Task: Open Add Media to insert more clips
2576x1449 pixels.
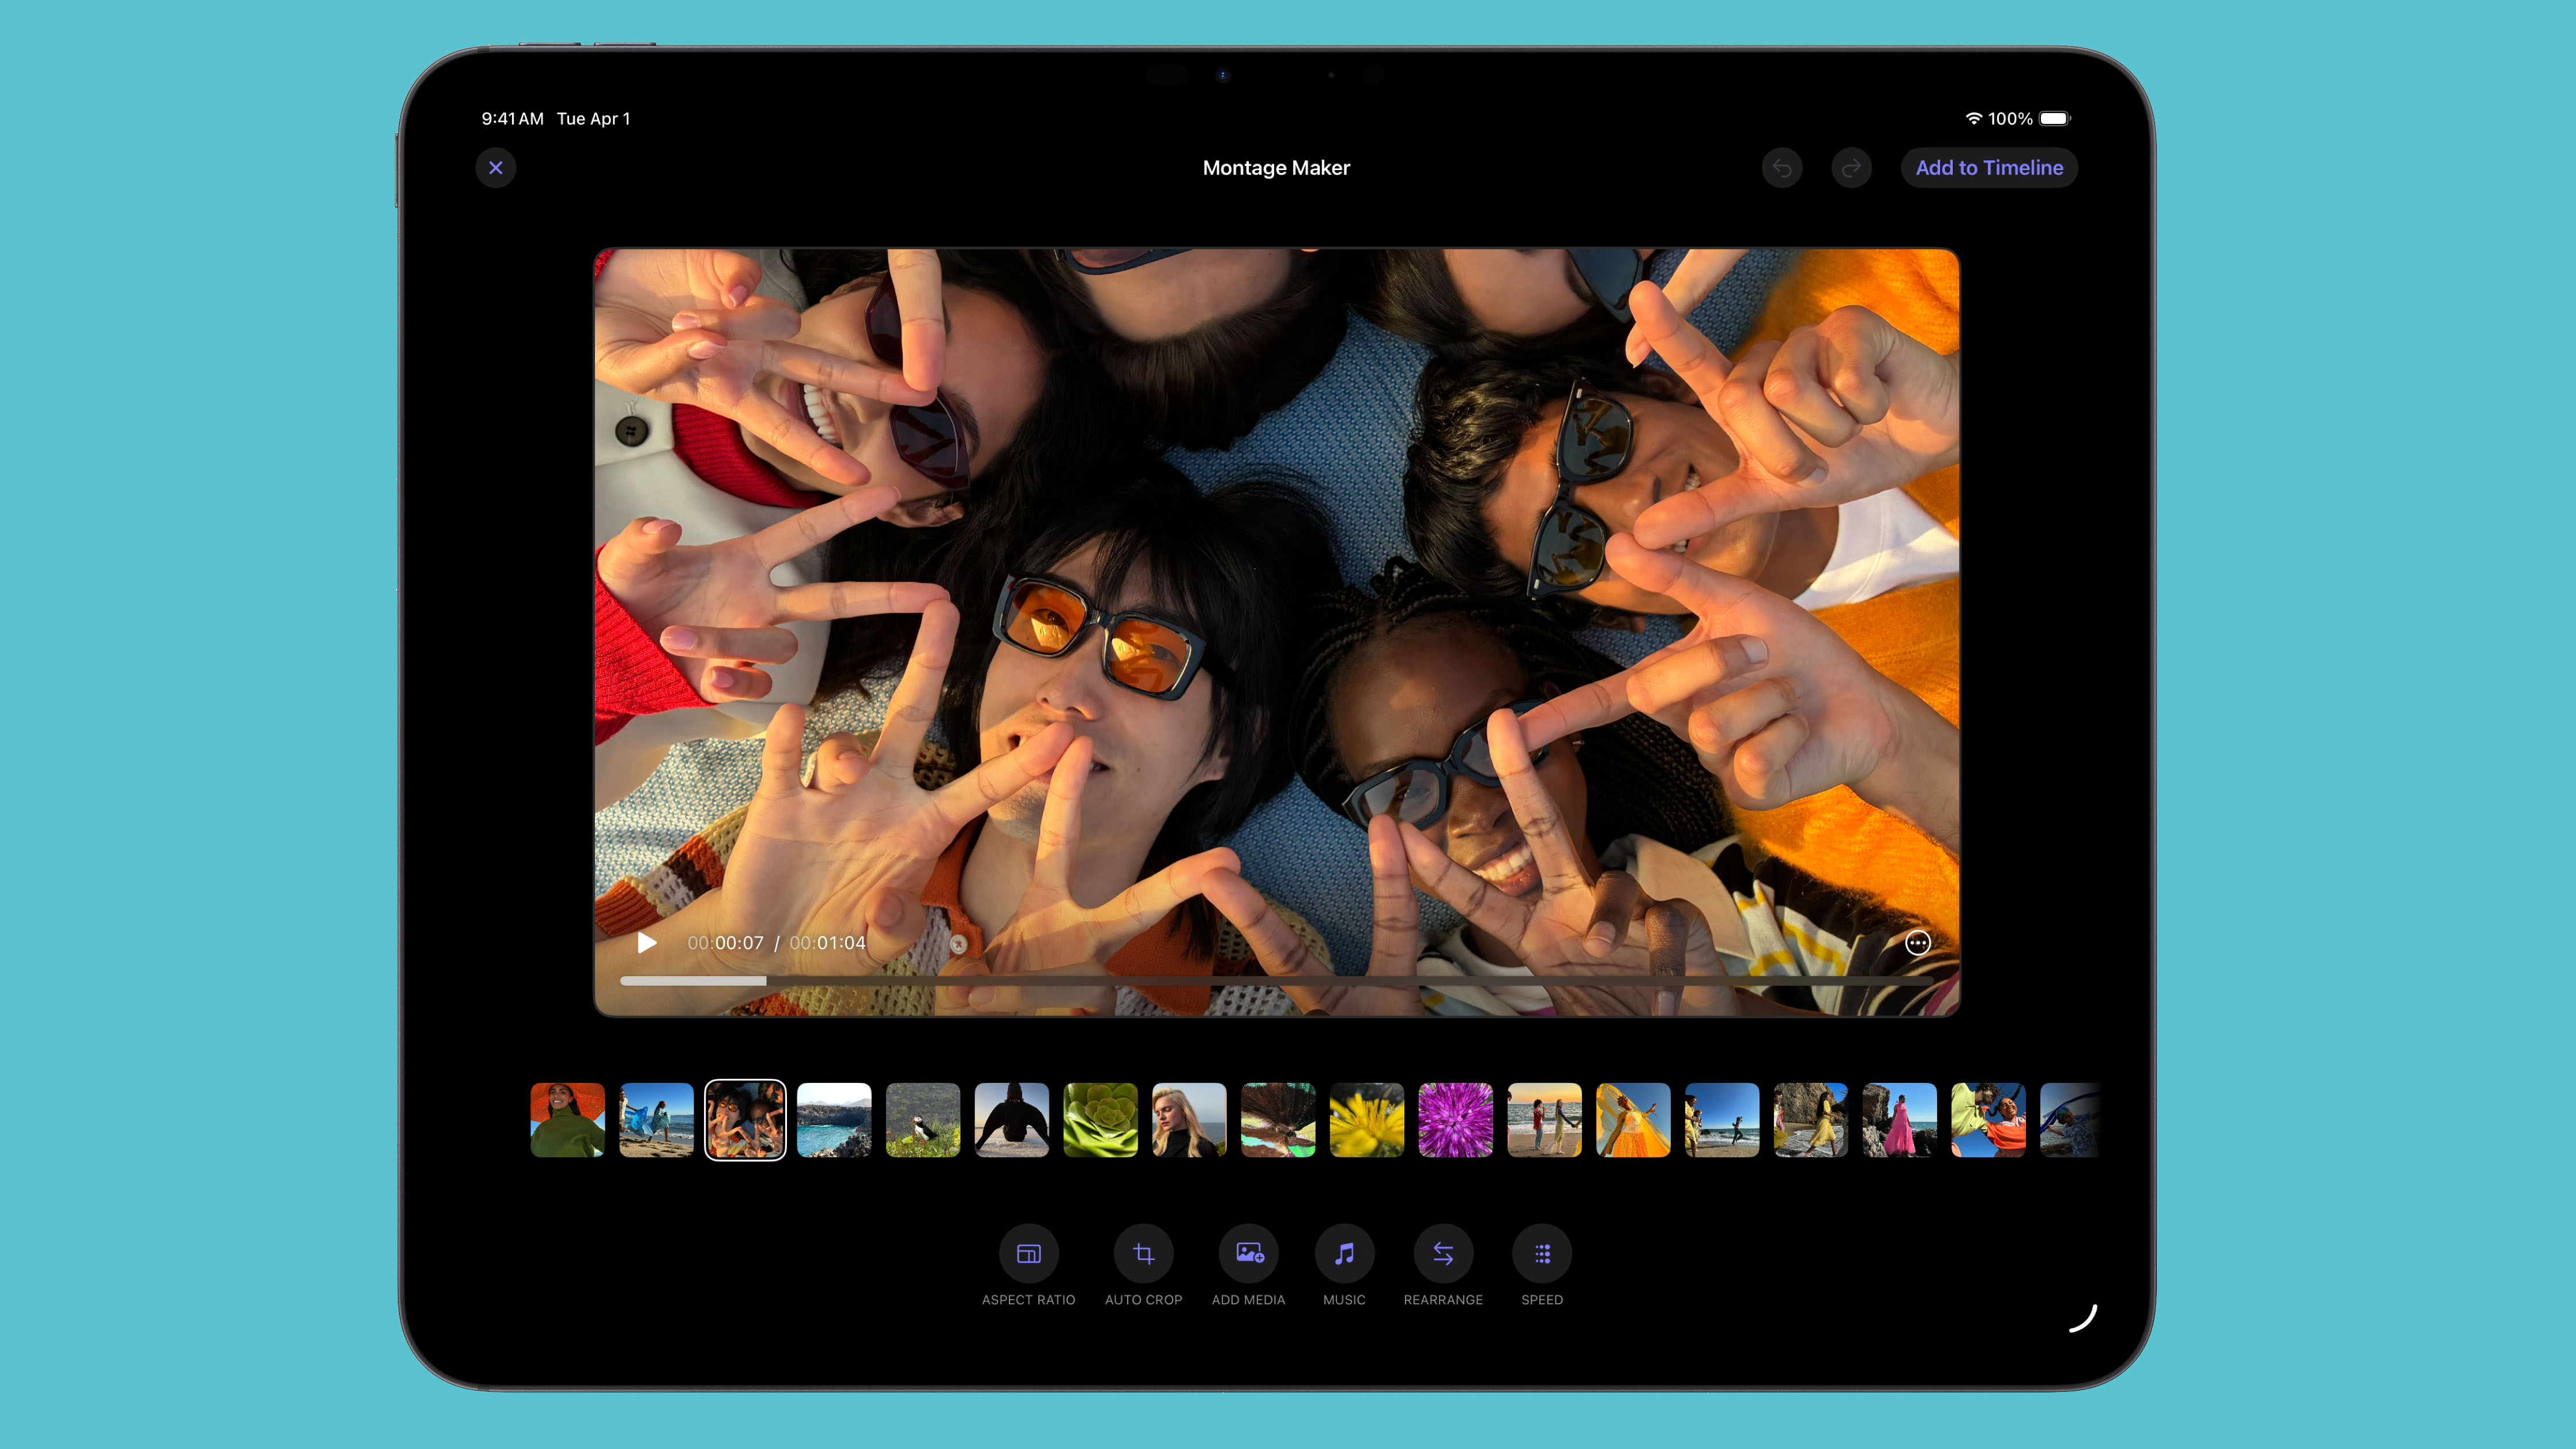Action: pyautogui.click(x=1248, y=1253)
